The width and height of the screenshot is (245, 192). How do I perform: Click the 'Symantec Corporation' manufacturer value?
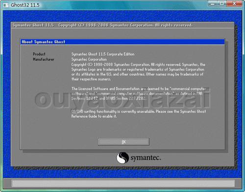tap(89, 60)
